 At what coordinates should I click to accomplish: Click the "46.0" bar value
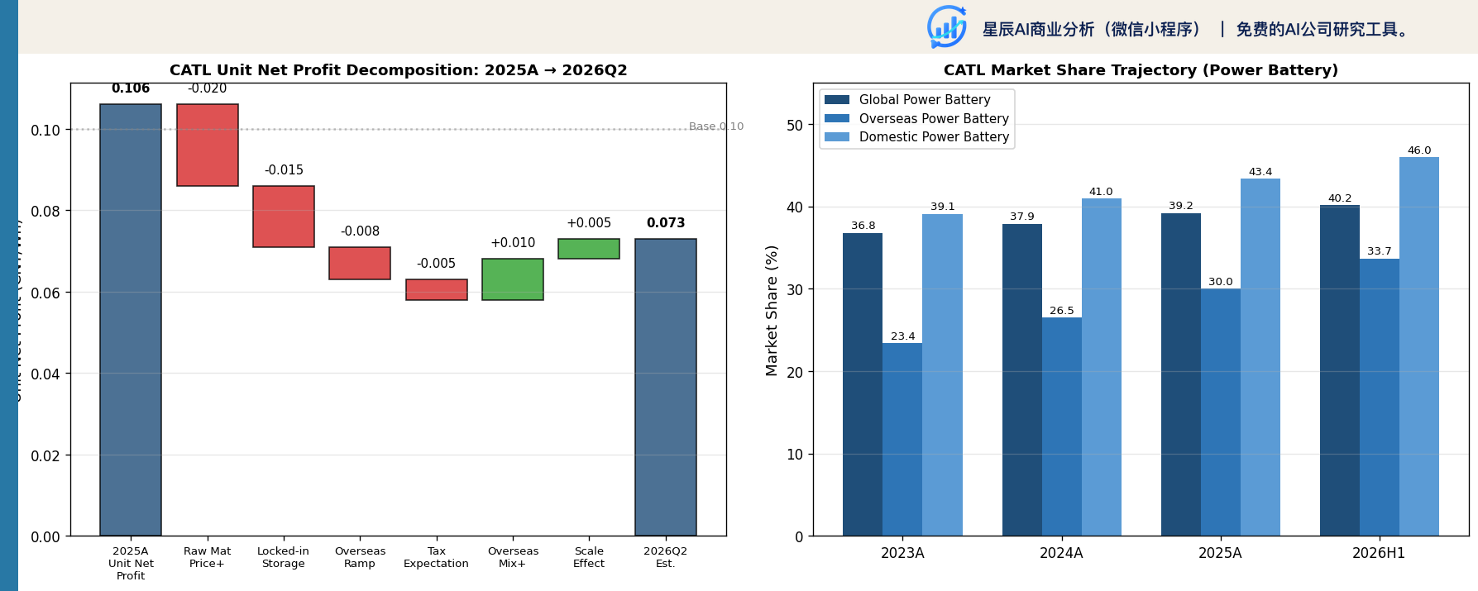click(1418, 150)
